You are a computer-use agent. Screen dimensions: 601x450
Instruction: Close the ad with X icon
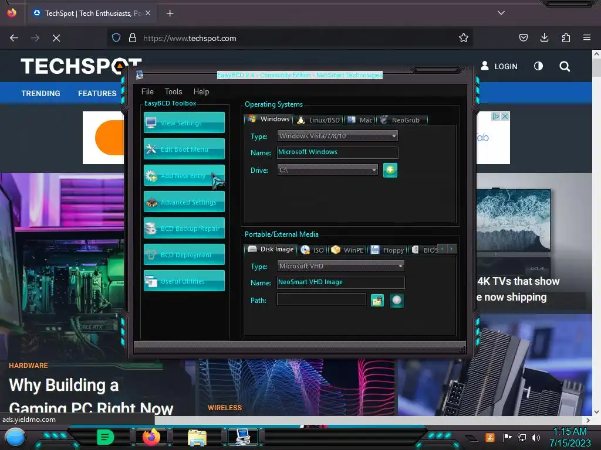[x=505, y=116]
